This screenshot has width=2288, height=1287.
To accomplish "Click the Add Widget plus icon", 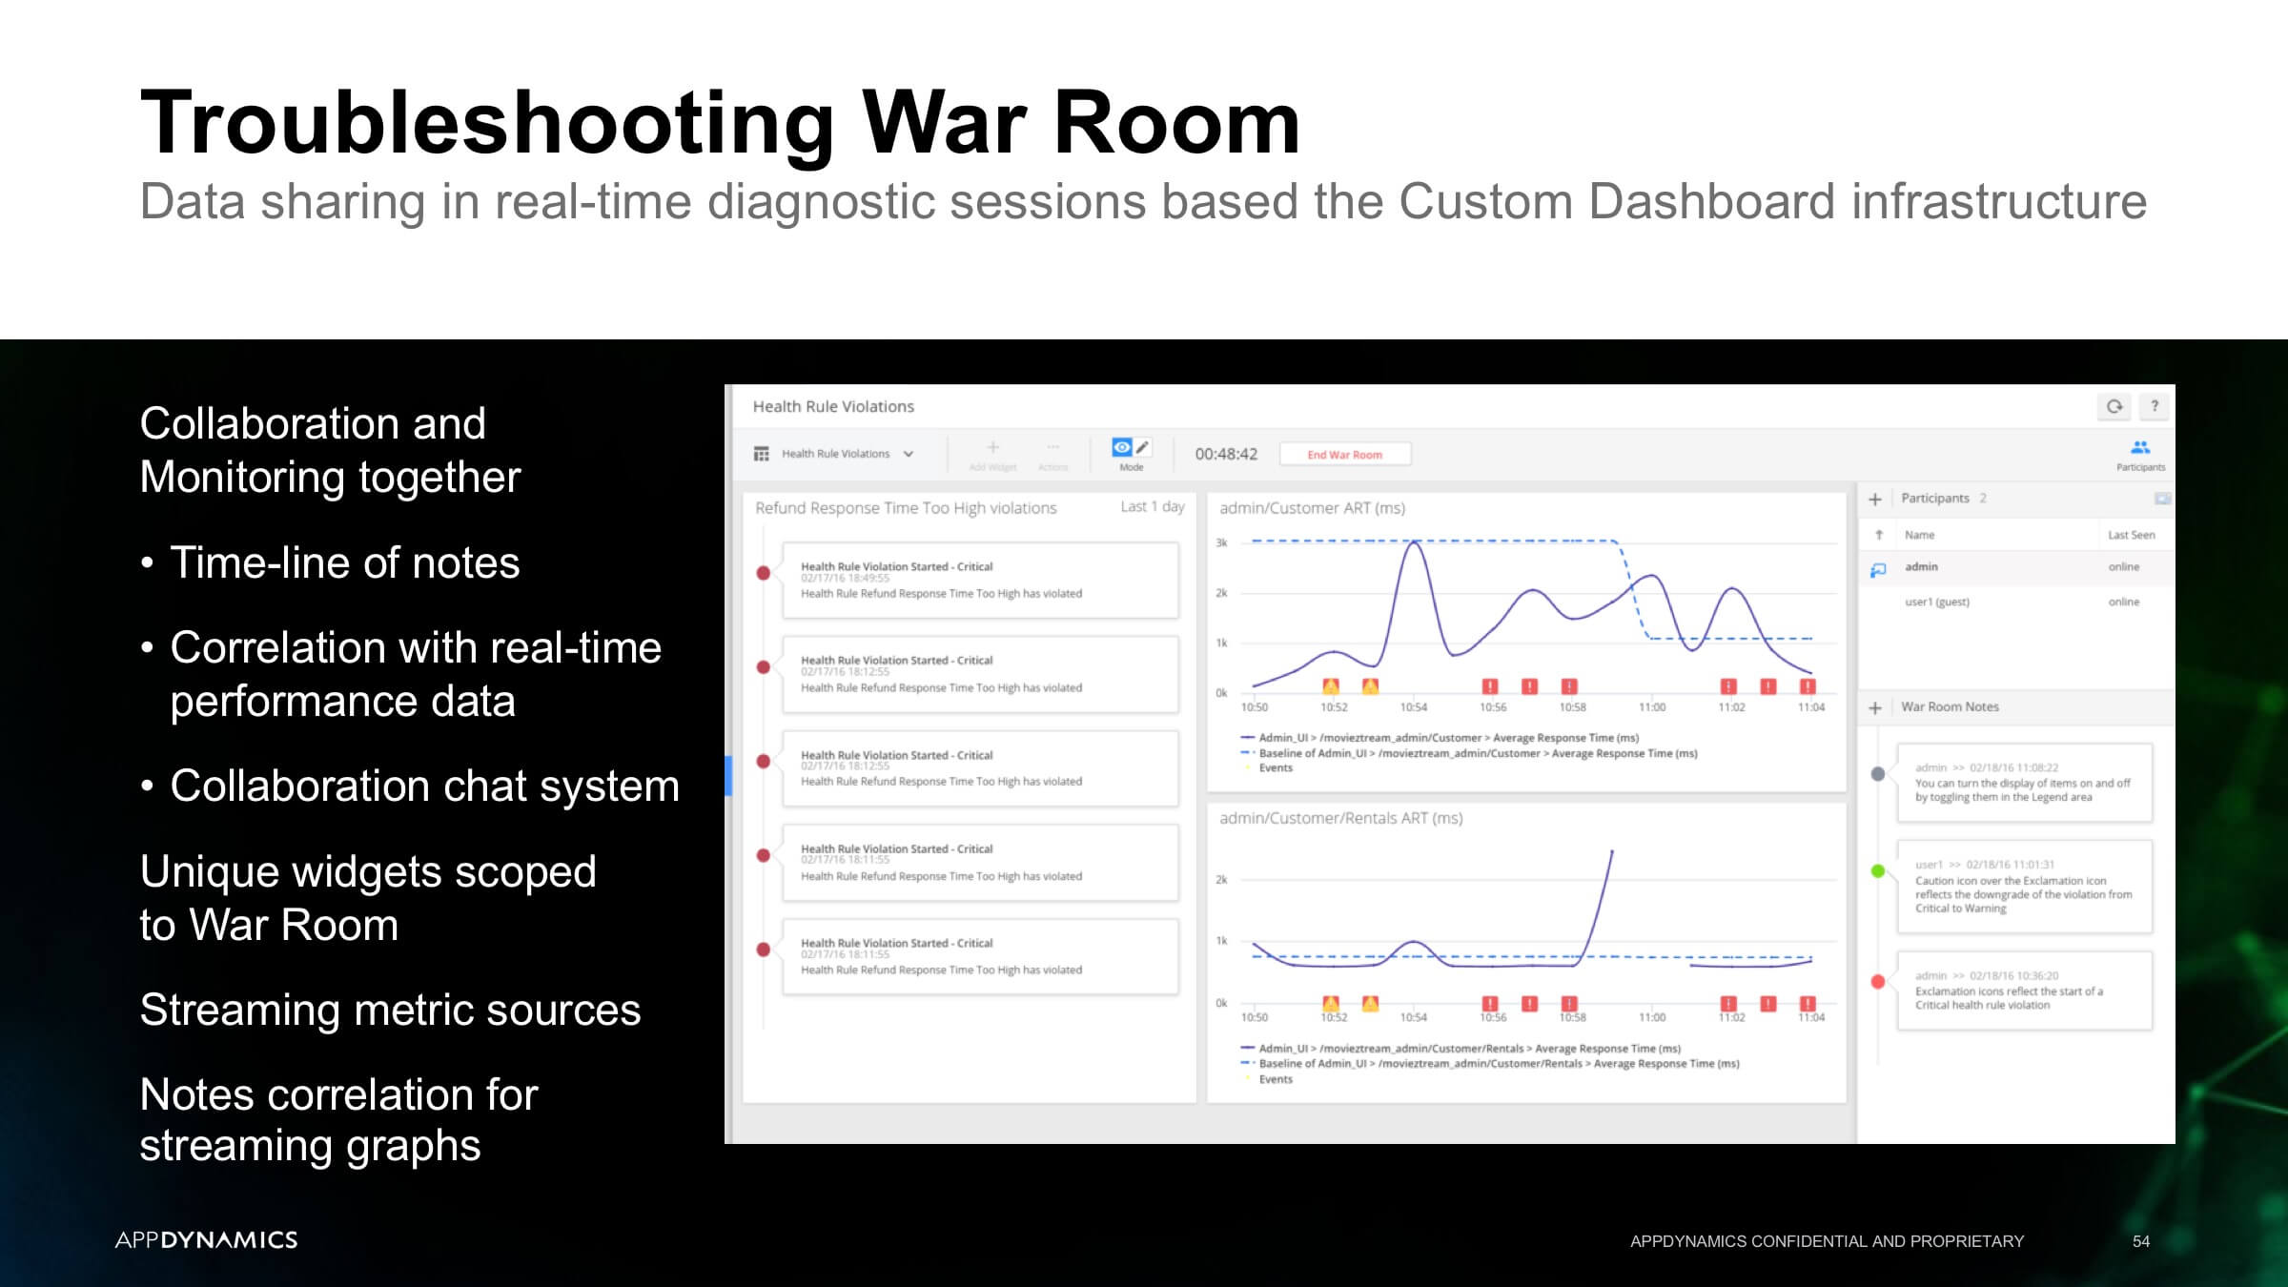I will click(x=992, y=447).
